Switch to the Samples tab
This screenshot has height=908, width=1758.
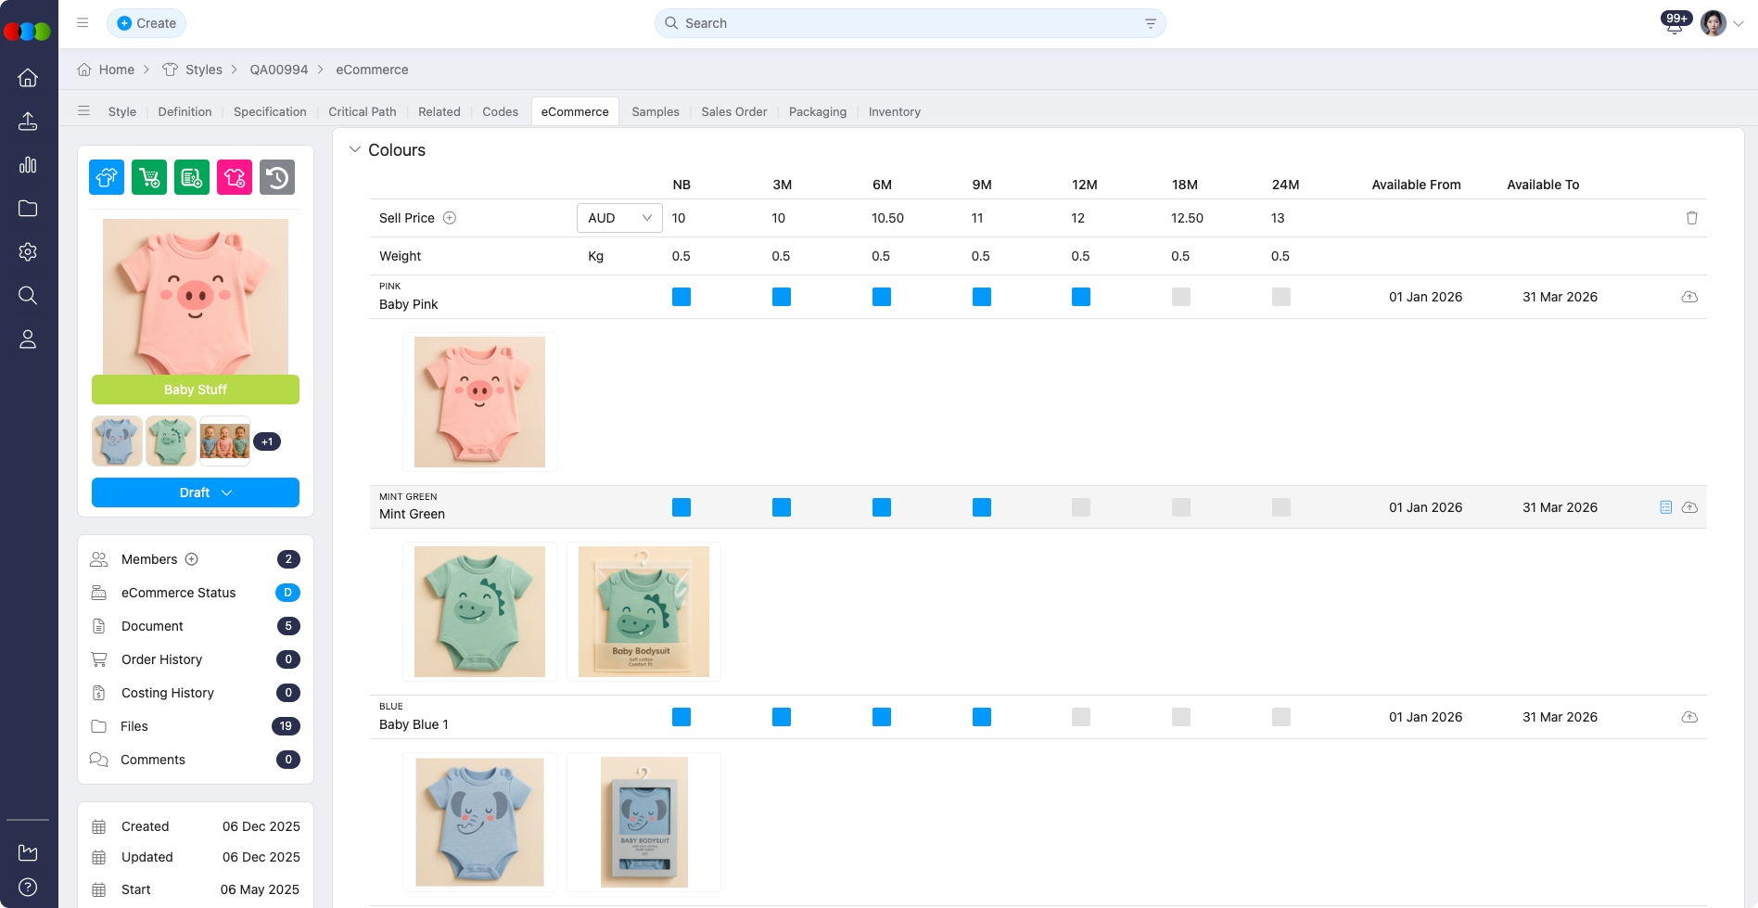[x=655, y=111]
